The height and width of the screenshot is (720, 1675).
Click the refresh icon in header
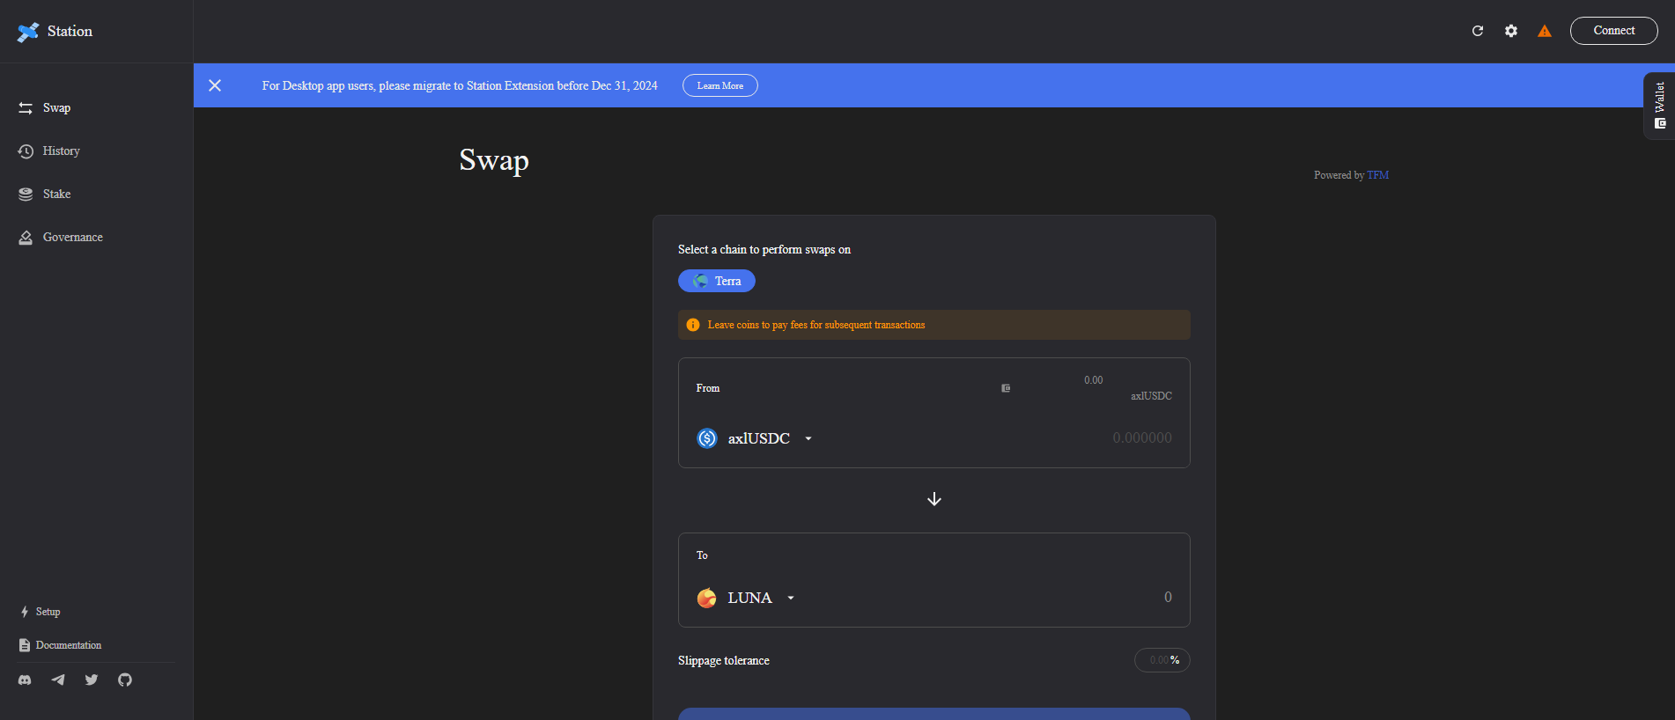1478,31
